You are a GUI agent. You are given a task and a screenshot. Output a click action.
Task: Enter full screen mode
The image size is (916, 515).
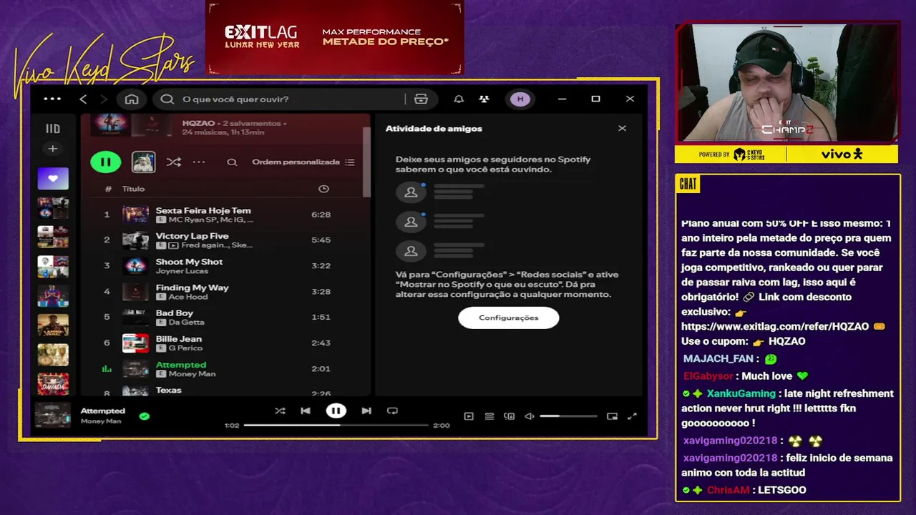pos(632,416)
